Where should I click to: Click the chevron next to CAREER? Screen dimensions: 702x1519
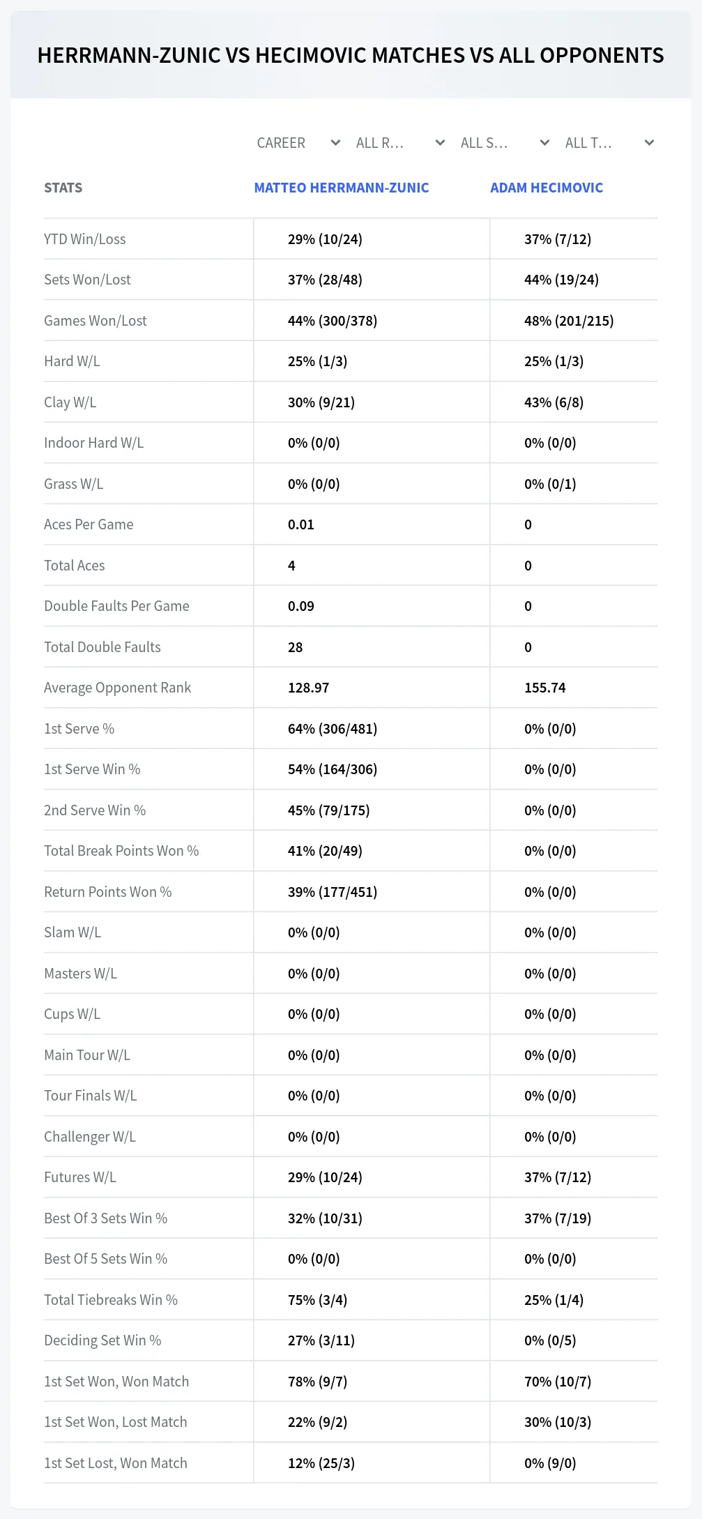(335, 143)
